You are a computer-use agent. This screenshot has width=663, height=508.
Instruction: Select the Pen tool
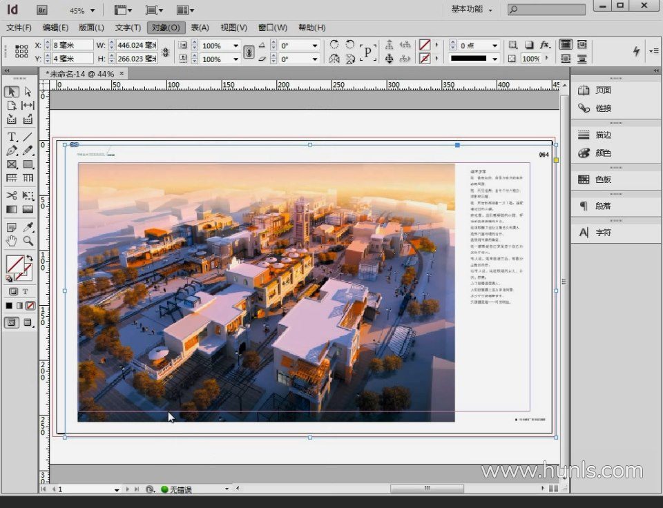click(x=12, y=150)
